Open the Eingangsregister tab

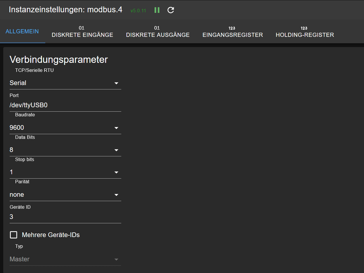click(x=233, y=35)
